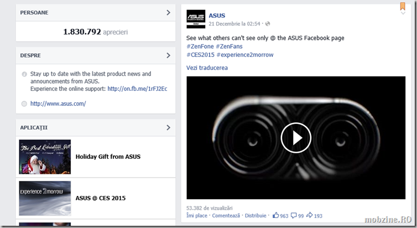Expand the APLICAȚII section chevron

click(x=168, y=127)
